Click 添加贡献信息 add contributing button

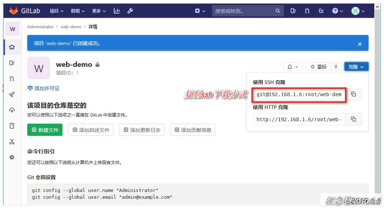click(x=193, y=130)
